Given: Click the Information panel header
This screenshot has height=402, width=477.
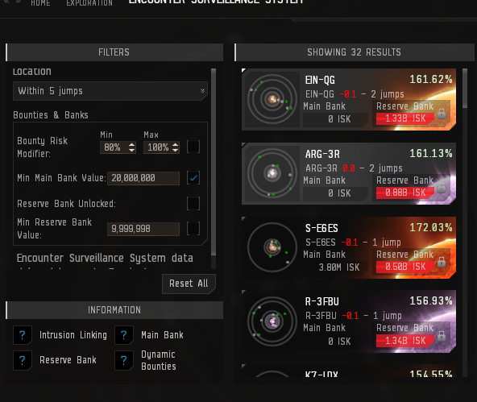Looking at the screenshot, I should point(114,310).
